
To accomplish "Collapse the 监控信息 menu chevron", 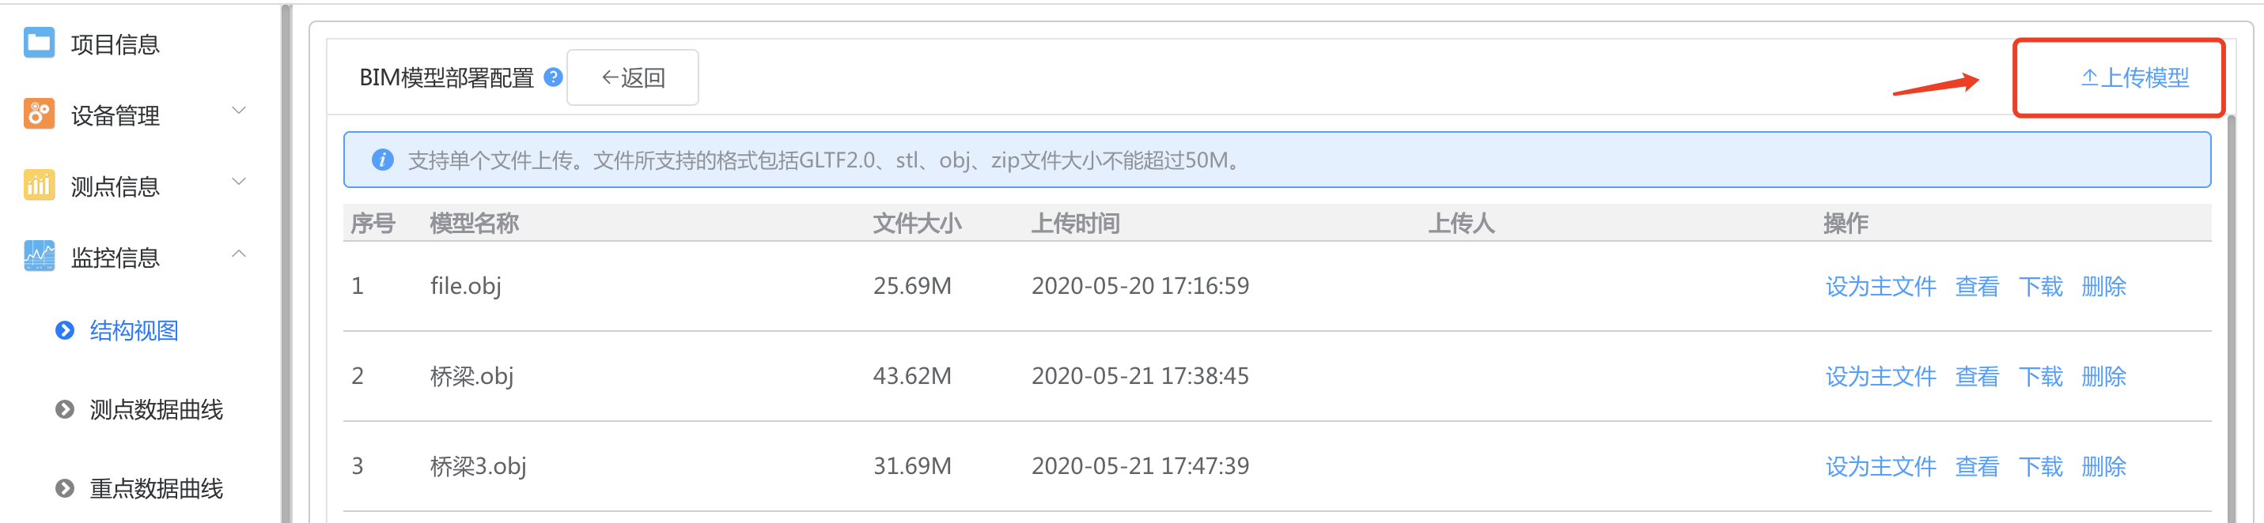I will pos(238,254).
